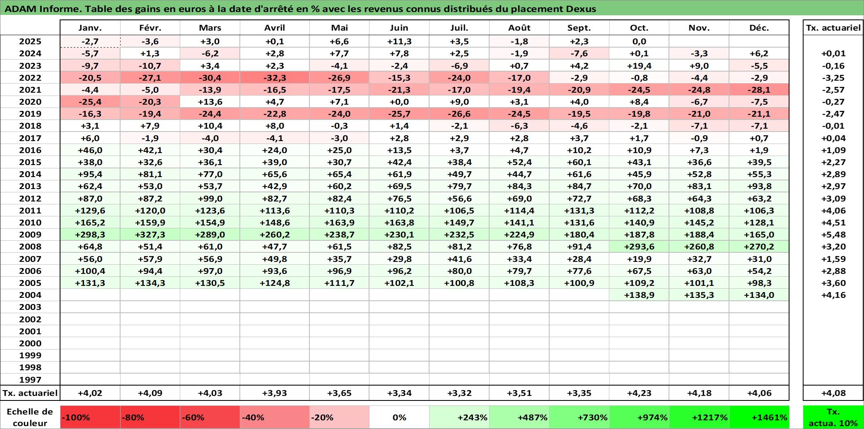
Task: Select the 1997 row label
Action: pos(30,379)
